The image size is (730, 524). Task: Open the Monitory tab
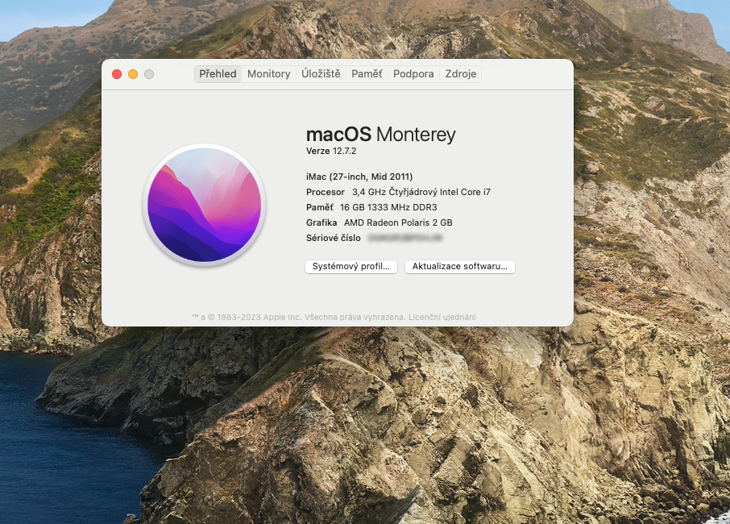268,74
